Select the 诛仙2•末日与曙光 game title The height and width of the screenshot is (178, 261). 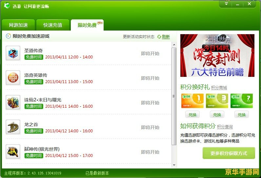tap(43, 100)
